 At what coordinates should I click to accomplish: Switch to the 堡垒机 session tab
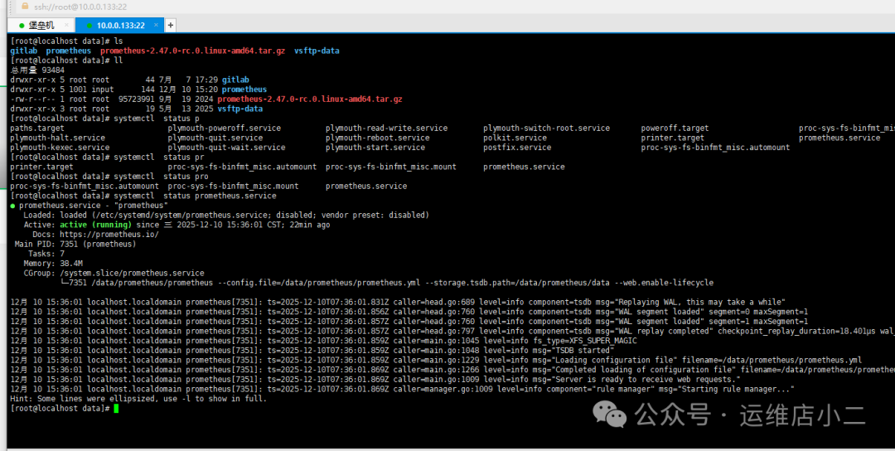[41, 25]
